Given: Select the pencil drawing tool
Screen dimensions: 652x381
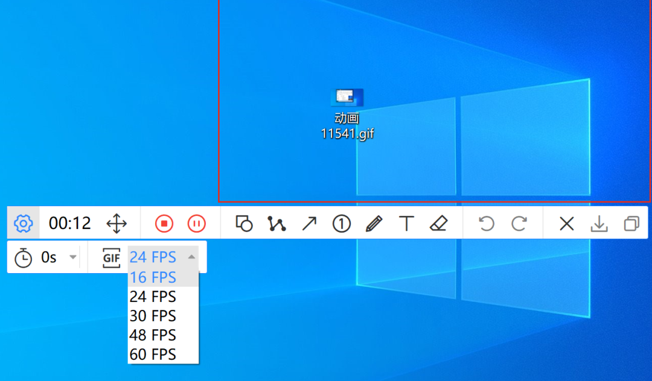Looking at the screenshot, I should (374, 223).
